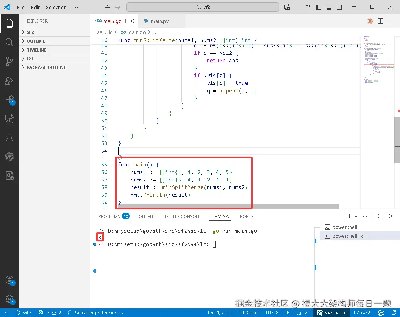
Task: Open the Testing flask view
Action: [9, 137]
